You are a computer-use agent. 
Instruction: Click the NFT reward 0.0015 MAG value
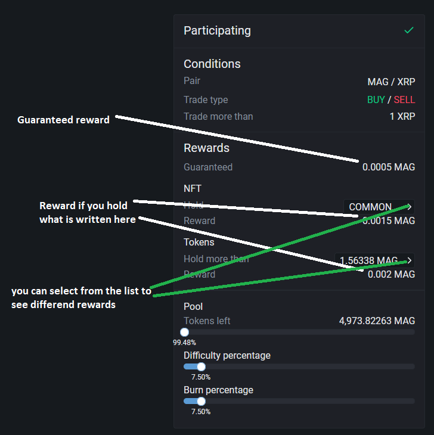point(390,221)
